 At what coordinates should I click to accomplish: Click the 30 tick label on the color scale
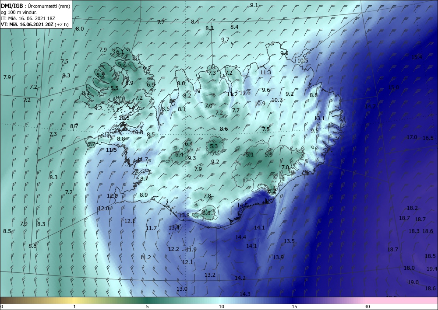367,307
